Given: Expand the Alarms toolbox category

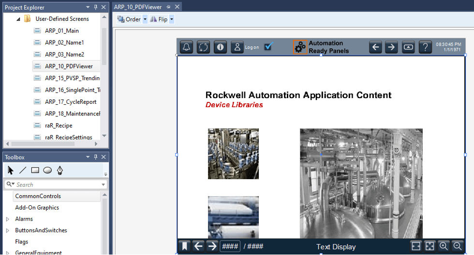Looking at the screenshot, I should (8, 219).
